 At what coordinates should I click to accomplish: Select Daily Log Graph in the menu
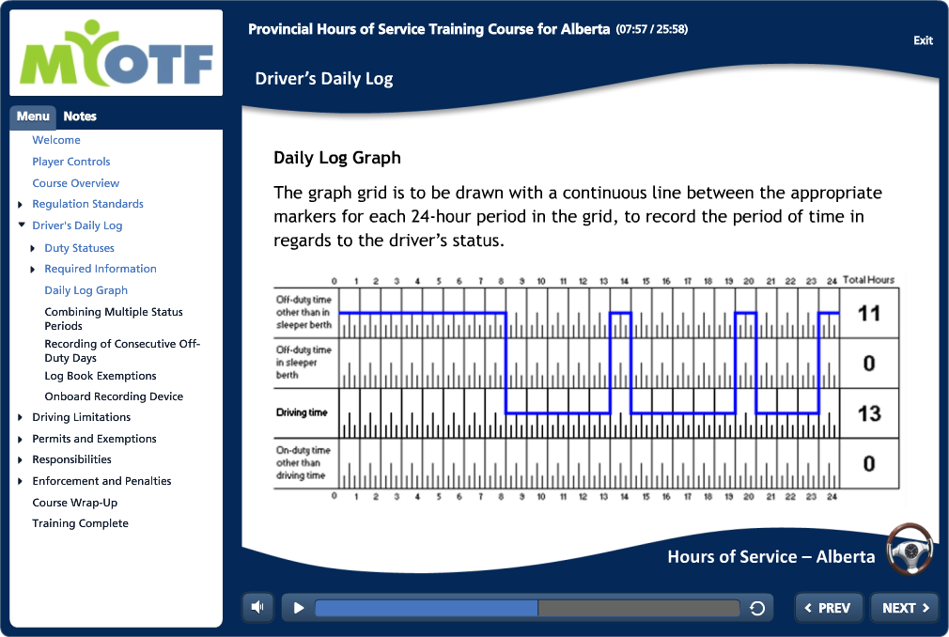tap(86, 290)
